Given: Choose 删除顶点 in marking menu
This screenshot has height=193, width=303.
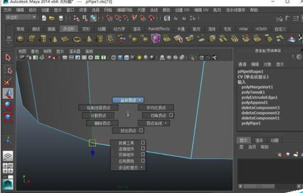Looking at the screenshot, I should click(x=102, y=123).
